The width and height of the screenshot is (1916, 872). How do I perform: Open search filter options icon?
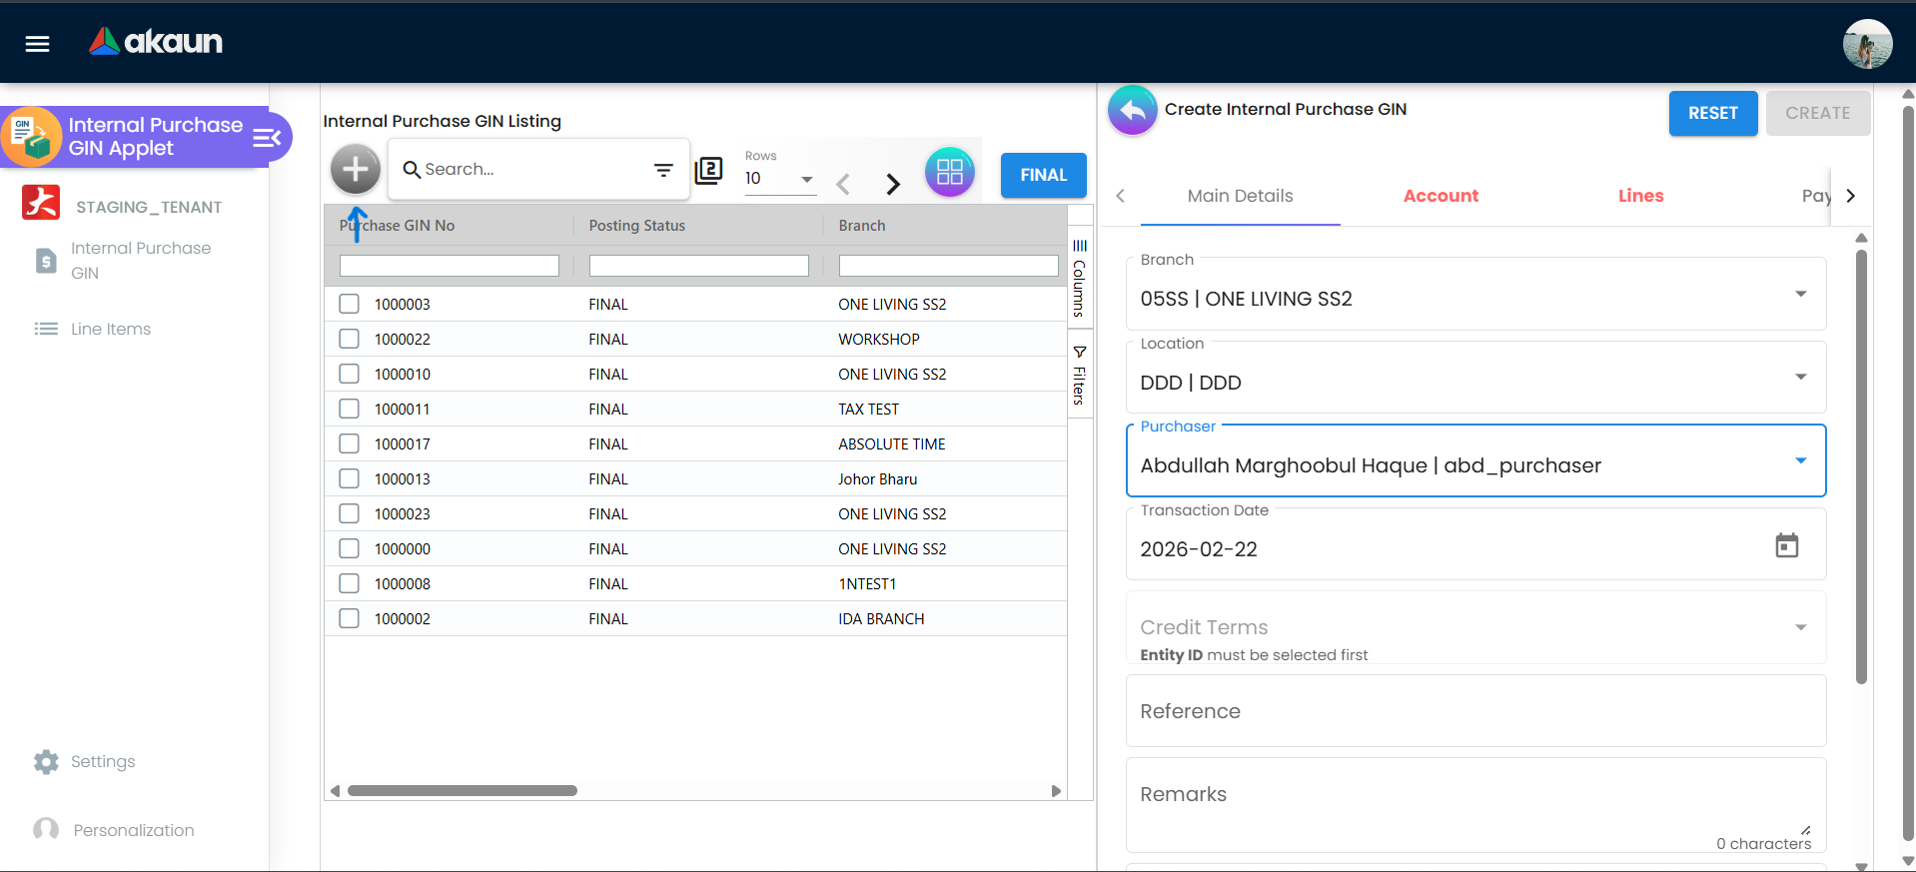coord(663,170)
